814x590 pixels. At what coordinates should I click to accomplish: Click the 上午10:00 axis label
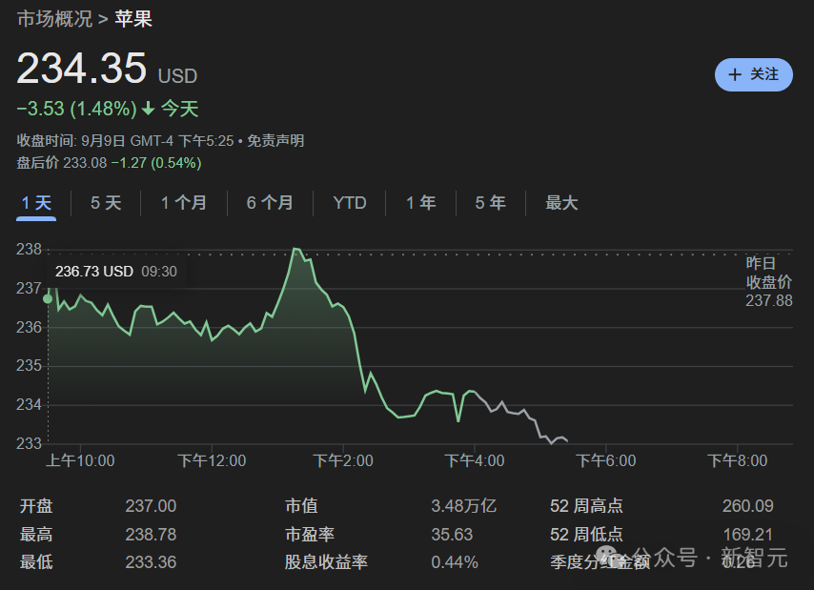80,460
